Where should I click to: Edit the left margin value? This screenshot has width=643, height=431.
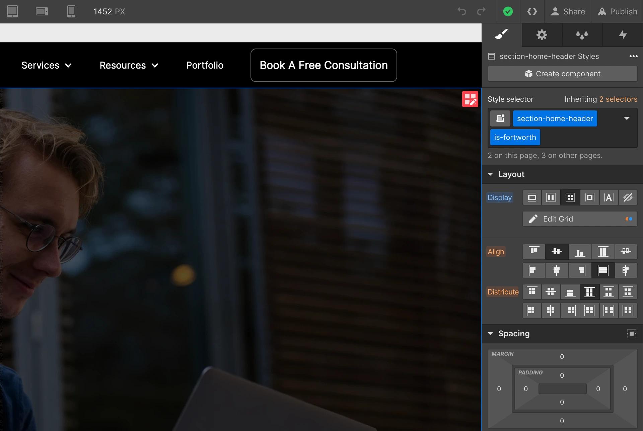499,389
